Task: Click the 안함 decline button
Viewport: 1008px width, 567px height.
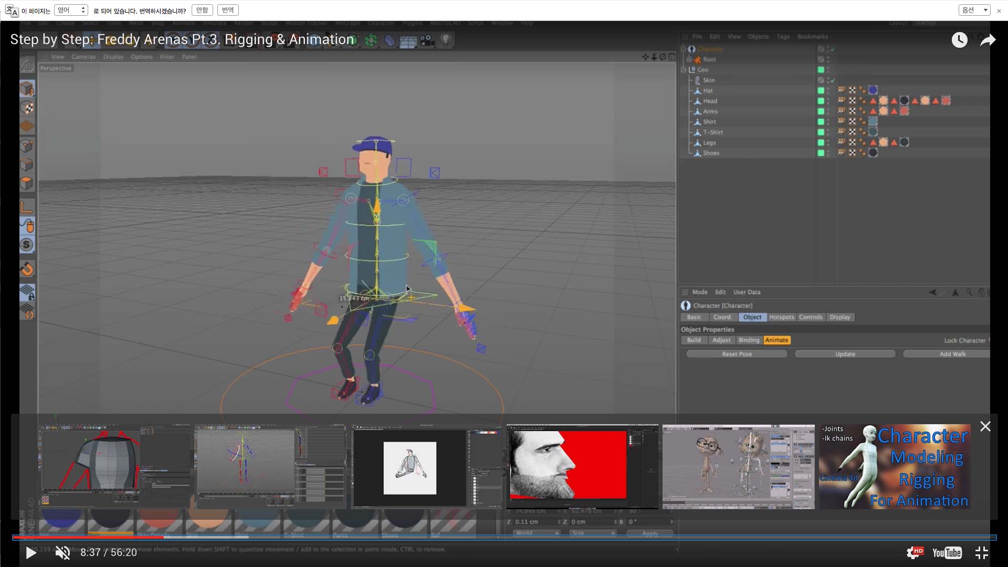Action: [202, 10]
